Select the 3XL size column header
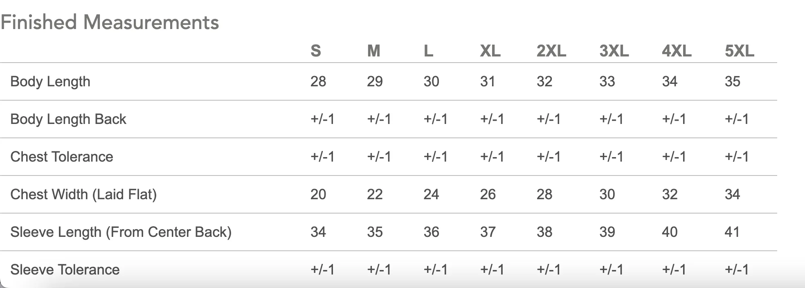This screenshot has width=805, height=288. pyautogui.click(x=614, y=51)
